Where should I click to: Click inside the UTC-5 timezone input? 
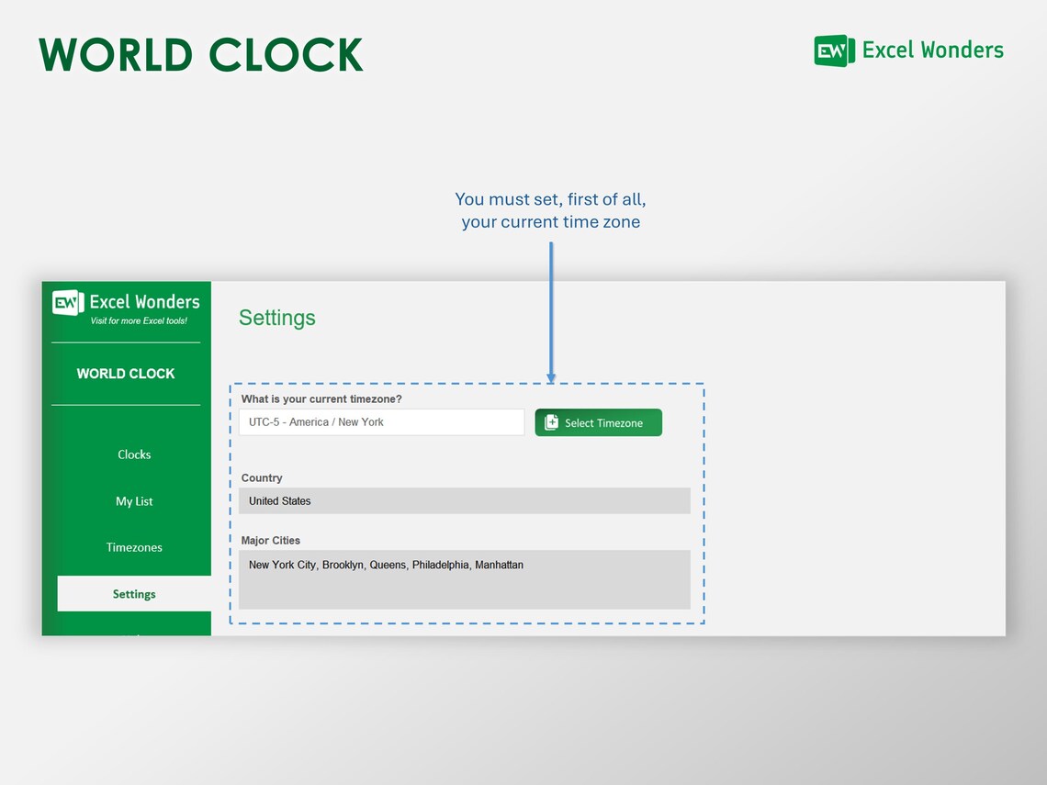pos(381,422)
